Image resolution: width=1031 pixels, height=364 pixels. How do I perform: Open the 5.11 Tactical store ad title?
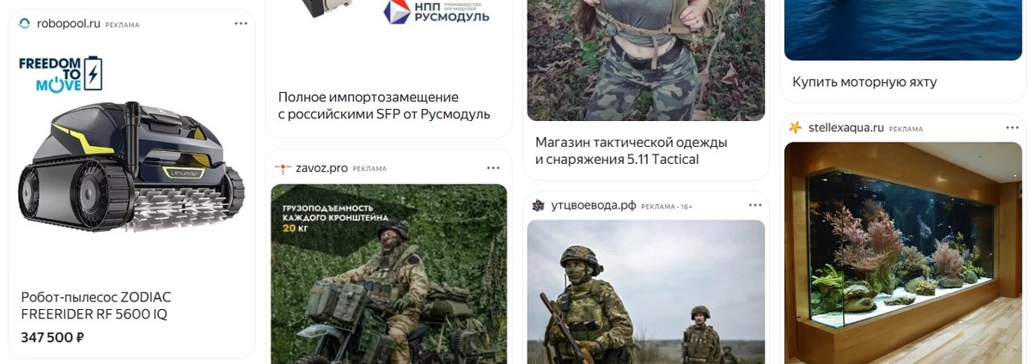(631, 150)
